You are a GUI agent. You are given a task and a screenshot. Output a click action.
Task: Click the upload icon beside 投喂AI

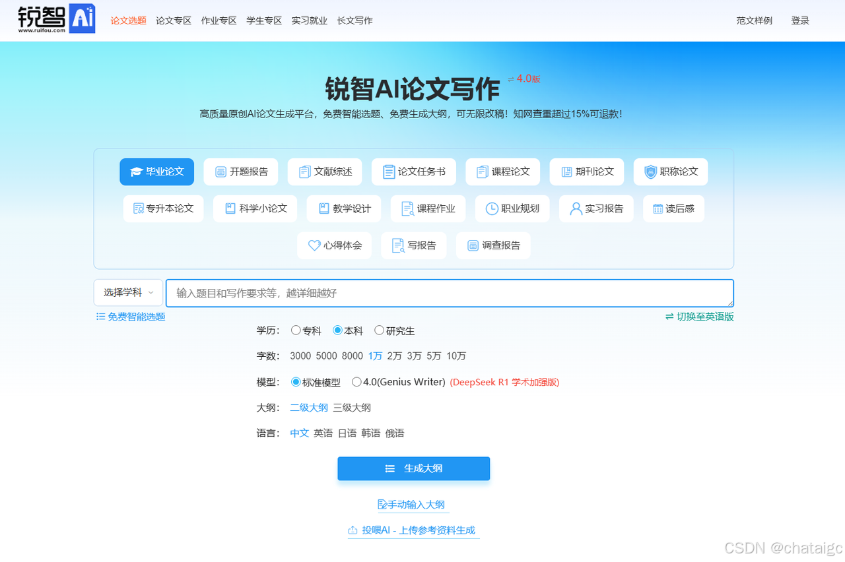pos(353,530)
